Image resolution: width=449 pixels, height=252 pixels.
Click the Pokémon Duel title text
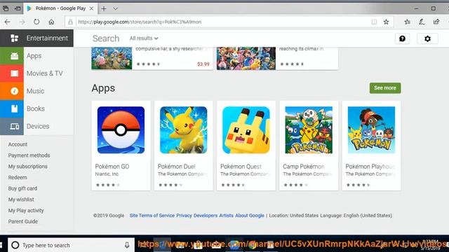tap(176, 167)
